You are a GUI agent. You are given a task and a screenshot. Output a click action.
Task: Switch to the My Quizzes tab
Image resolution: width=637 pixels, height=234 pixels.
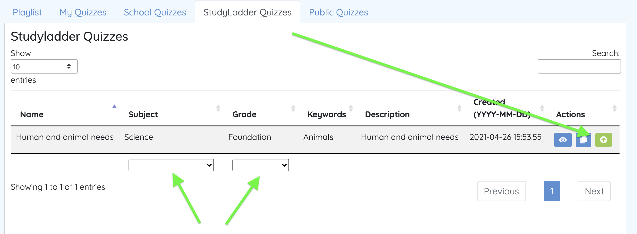coord(83,12)
